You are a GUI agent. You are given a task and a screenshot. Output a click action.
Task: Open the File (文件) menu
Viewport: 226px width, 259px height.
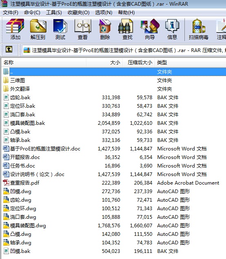click(x=11, y=12)
